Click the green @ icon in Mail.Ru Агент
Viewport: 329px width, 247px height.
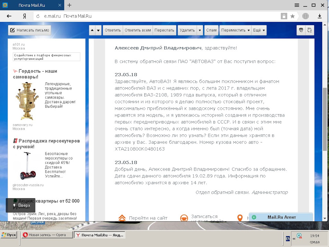pos(254,217)
